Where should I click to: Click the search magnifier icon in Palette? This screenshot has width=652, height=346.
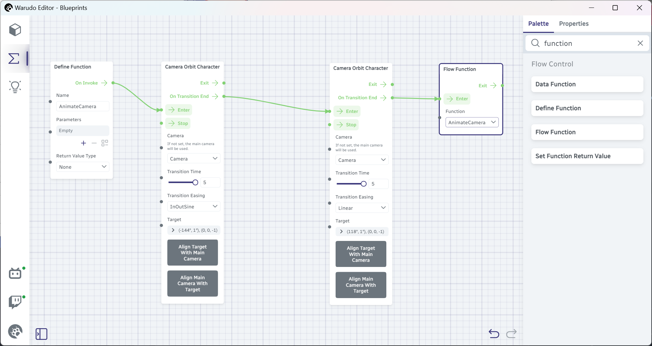[x=535, y=43]
